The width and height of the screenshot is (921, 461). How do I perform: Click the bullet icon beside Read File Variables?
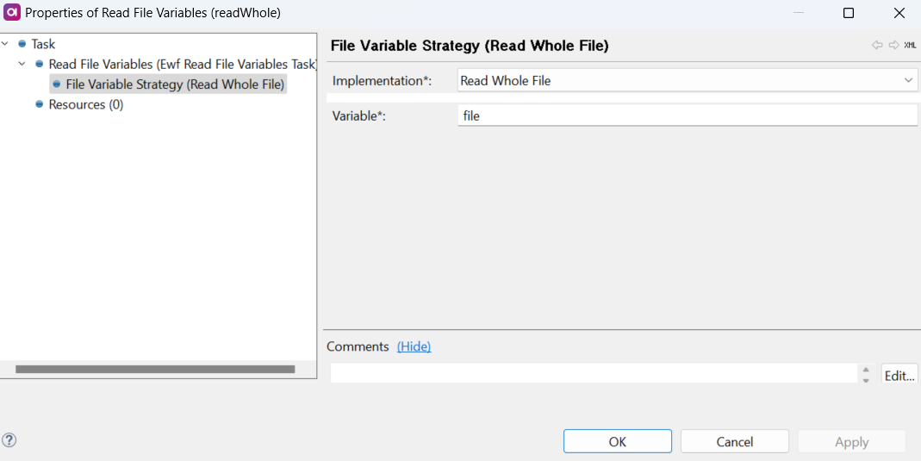(40, 65)
